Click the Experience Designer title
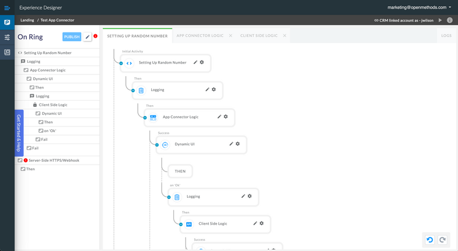 coord(41,7)
